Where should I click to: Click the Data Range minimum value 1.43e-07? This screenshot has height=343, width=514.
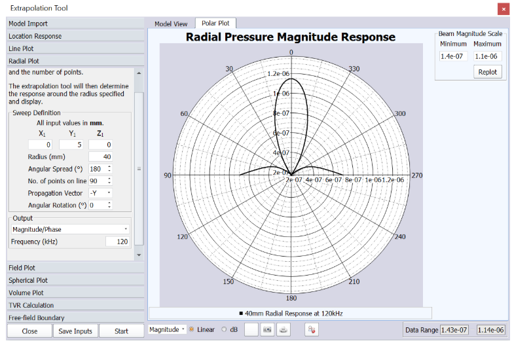454,330
